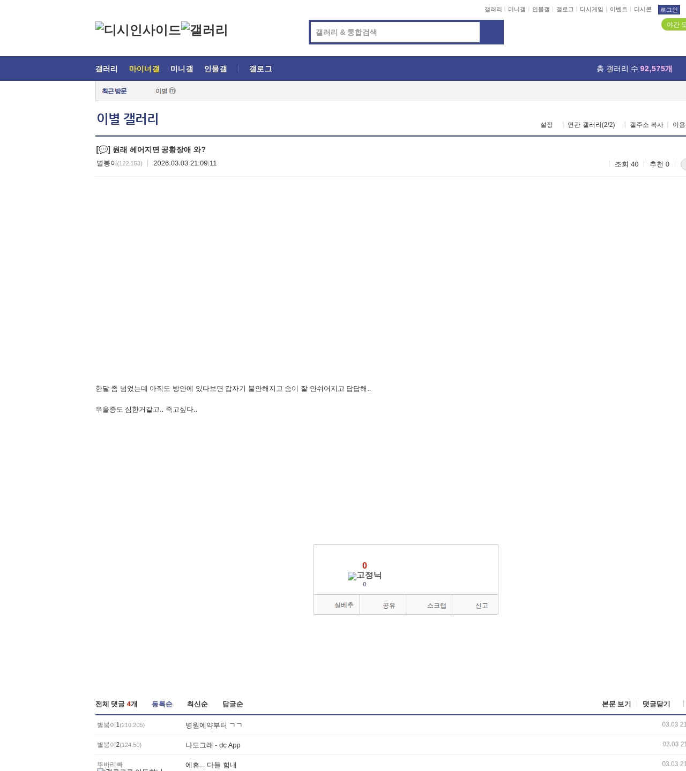Click the post text beginning 한달 좀 넘었는데

click(233, 389)
